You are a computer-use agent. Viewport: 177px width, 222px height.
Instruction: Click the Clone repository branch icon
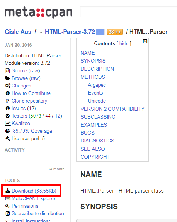8,101
